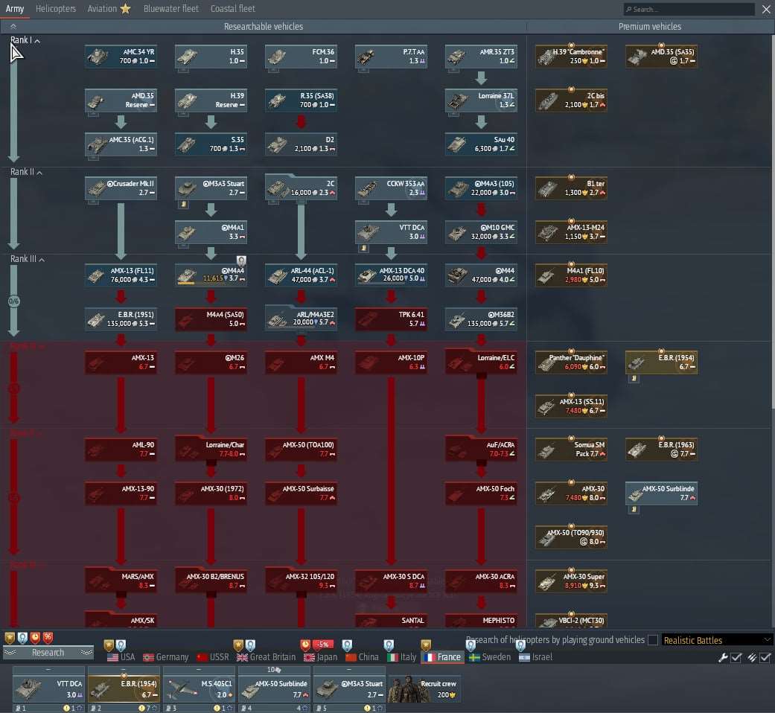
Task: Select the AMC.34 YR vehicle card
Action: [121, 57]
